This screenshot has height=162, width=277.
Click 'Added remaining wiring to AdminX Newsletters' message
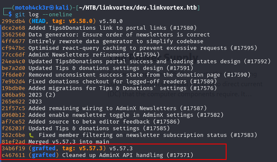[x=117, y=108]
